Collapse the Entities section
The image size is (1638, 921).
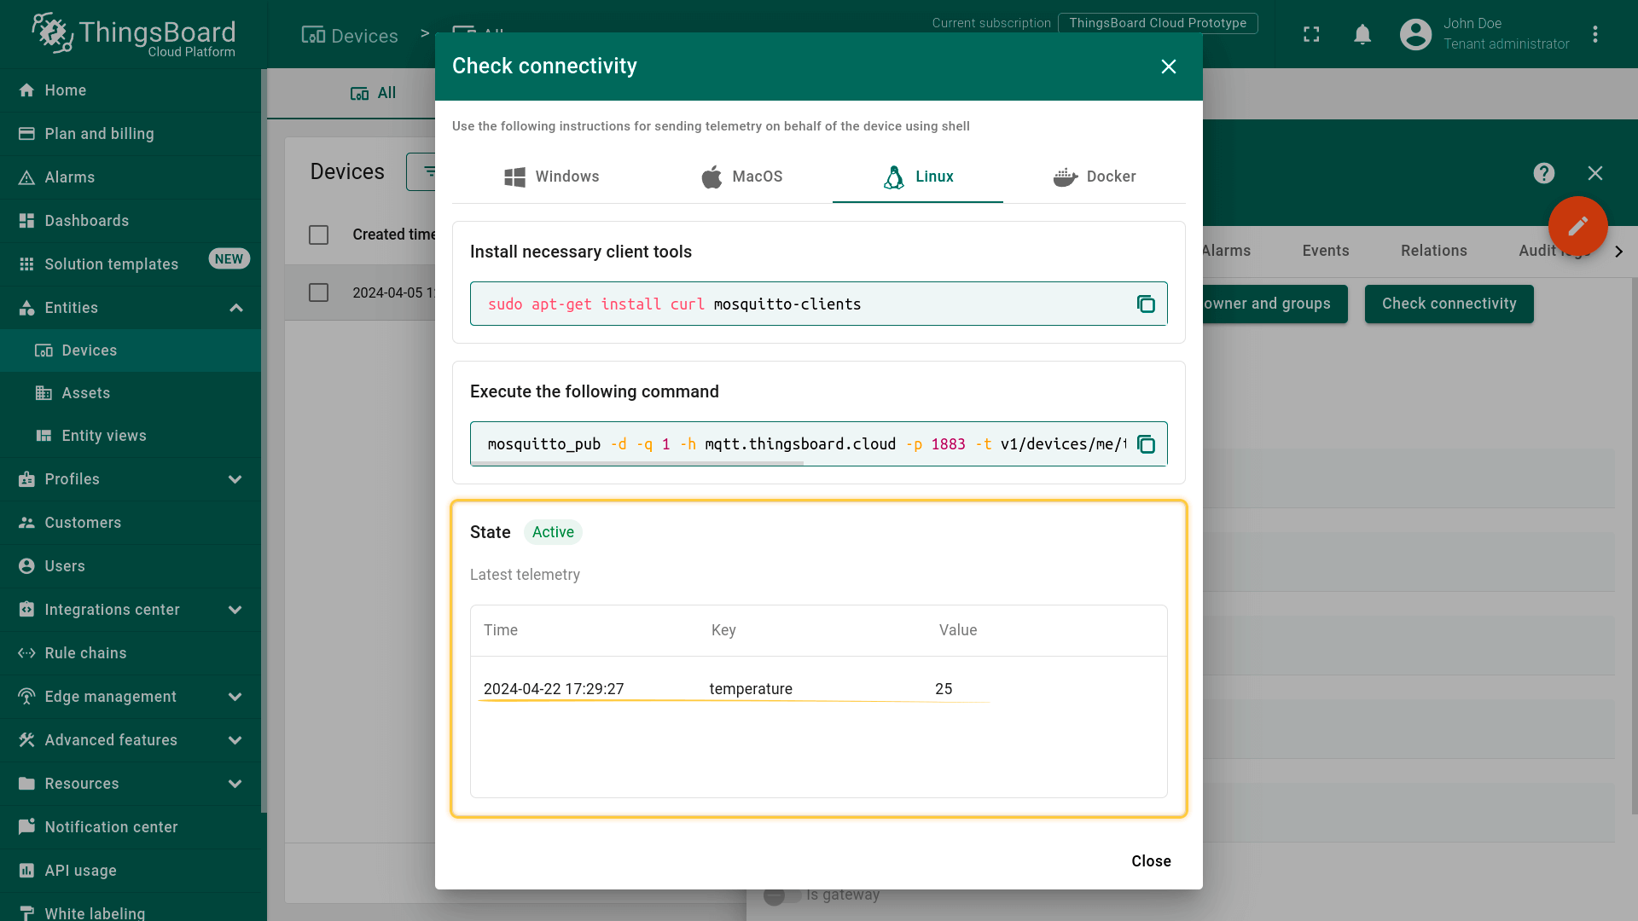(235, 308)
